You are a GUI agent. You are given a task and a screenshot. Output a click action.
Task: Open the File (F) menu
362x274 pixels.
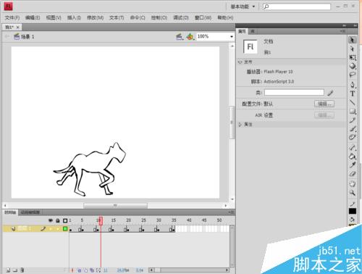12,17
